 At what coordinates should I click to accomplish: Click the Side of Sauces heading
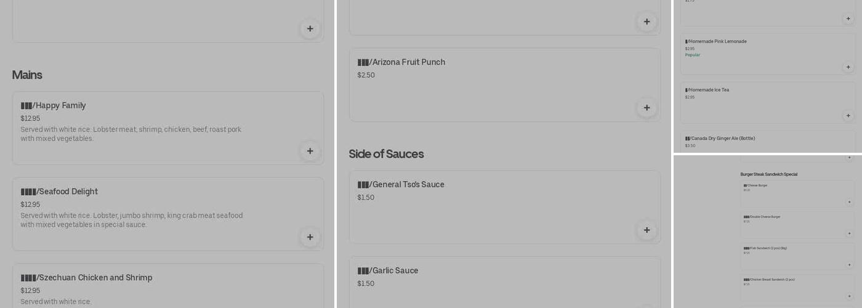[386, 154]
